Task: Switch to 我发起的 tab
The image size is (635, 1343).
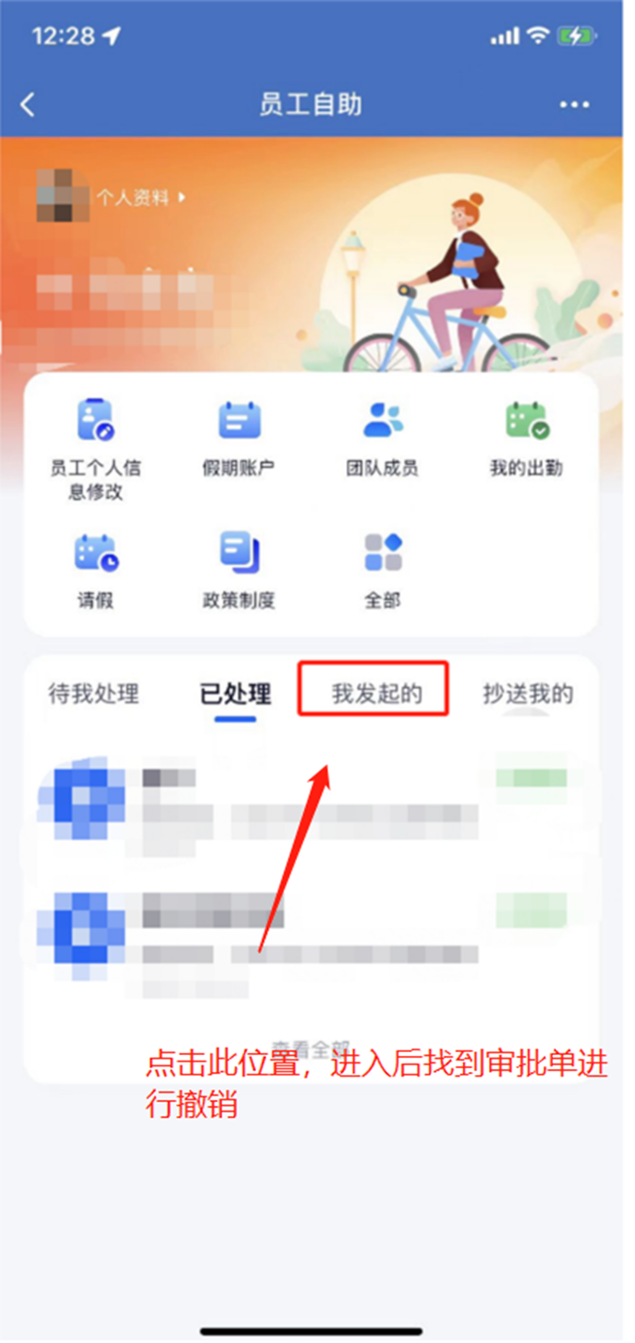Action: (376, 695)
